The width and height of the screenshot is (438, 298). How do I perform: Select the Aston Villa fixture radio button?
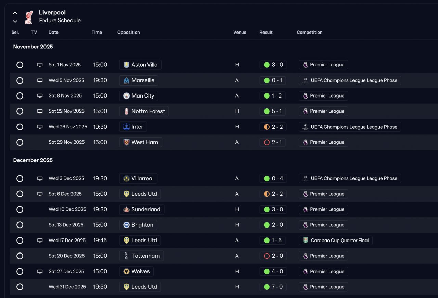click(x=20, y=65)
